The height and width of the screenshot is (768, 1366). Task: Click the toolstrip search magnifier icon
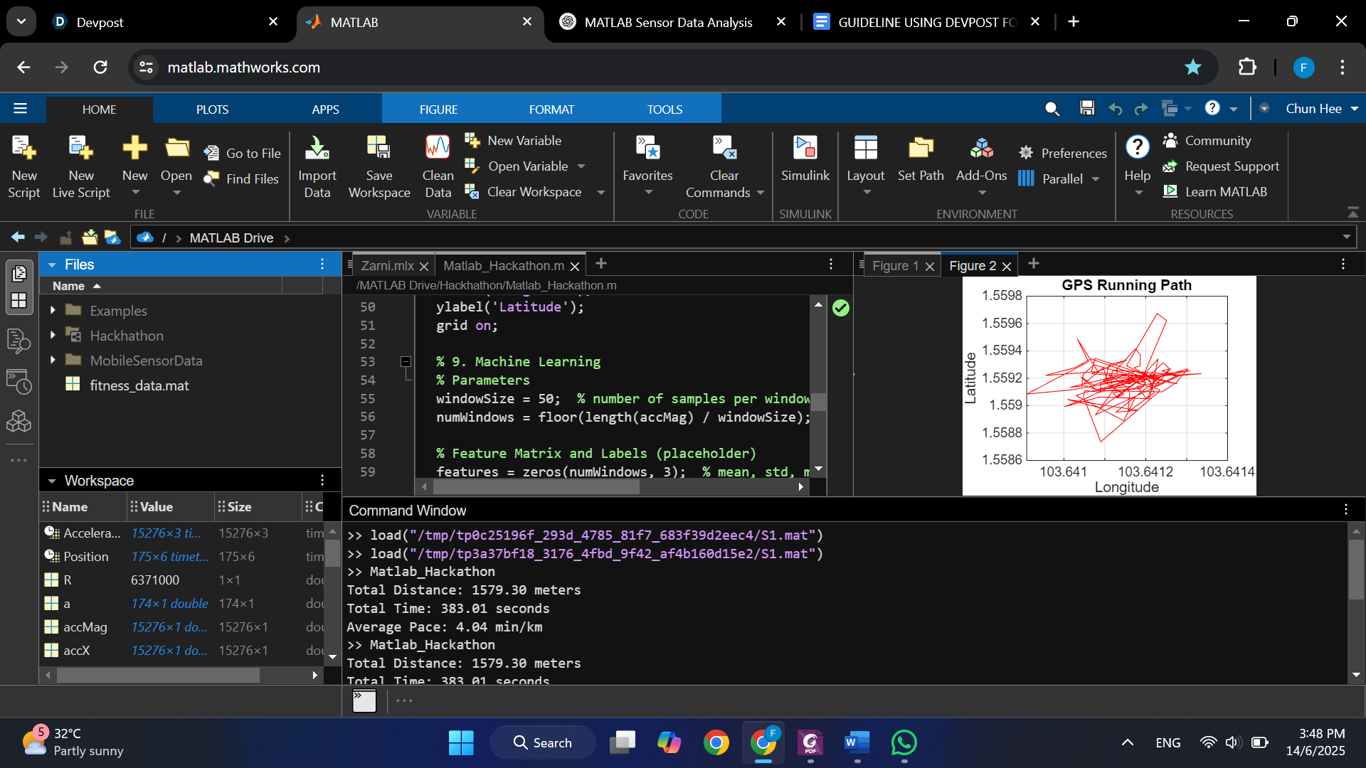click(1052, 109)
